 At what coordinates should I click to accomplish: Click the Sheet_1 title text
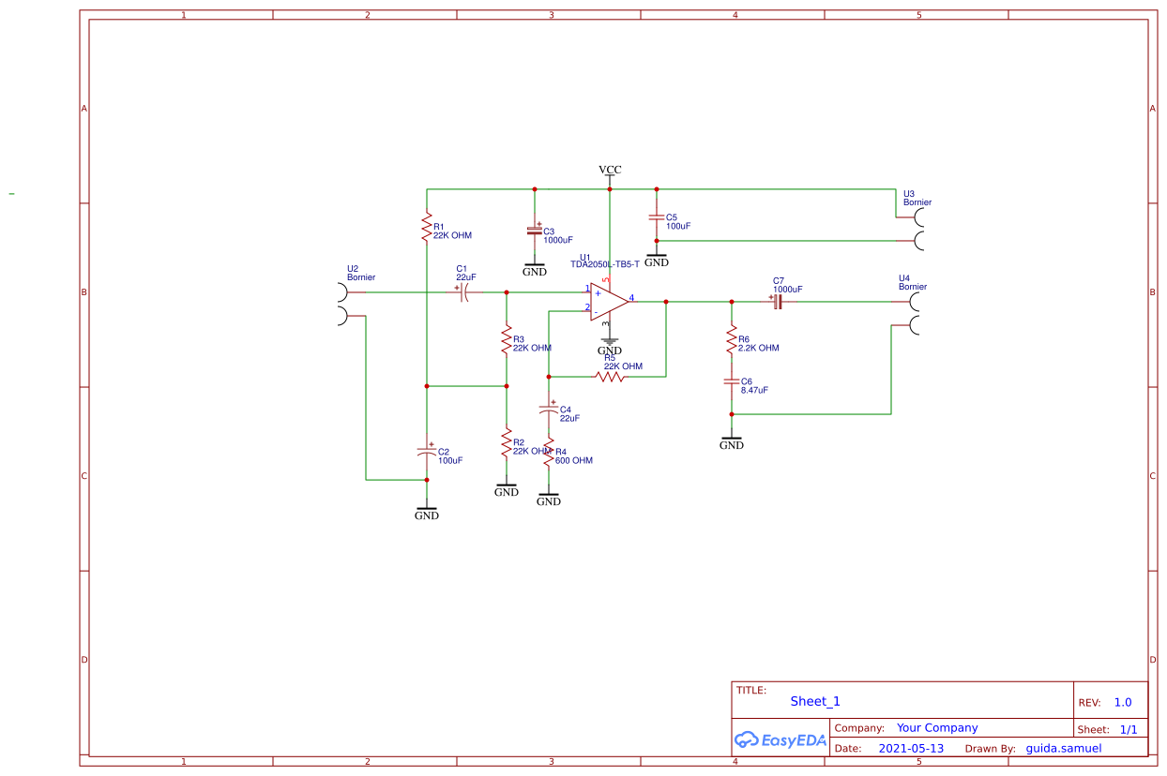(814, 701)
